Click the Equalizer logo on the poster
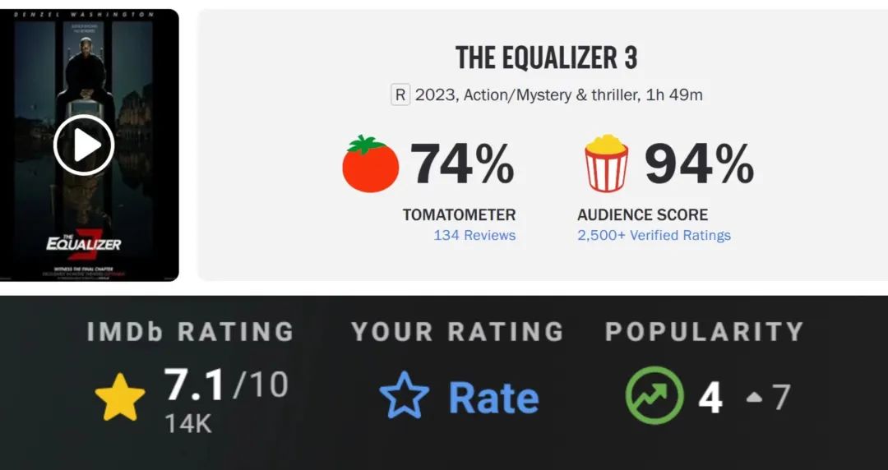Screen dimensions: 888x470 coord(83,242)
